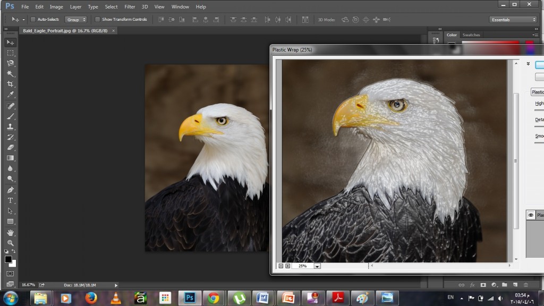Viewport: 544px width, 306px height.
Task: Pick the Crop tool
Action: (x=11, y=84)
